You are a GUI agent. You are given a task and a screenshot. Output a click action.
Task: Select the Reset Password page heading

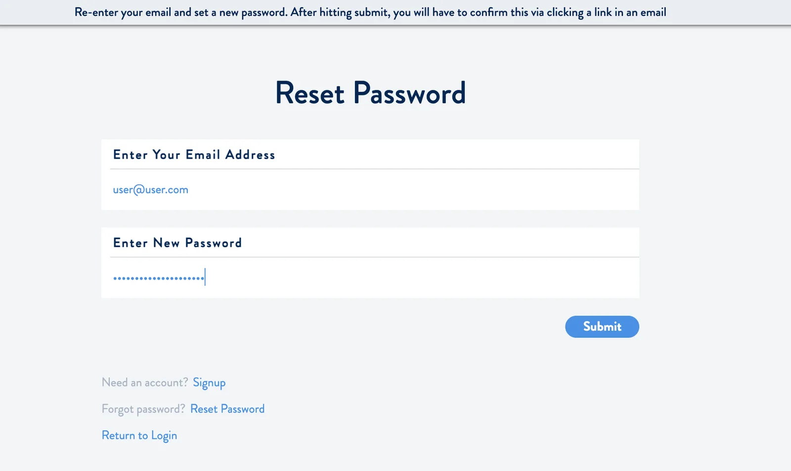370,93
